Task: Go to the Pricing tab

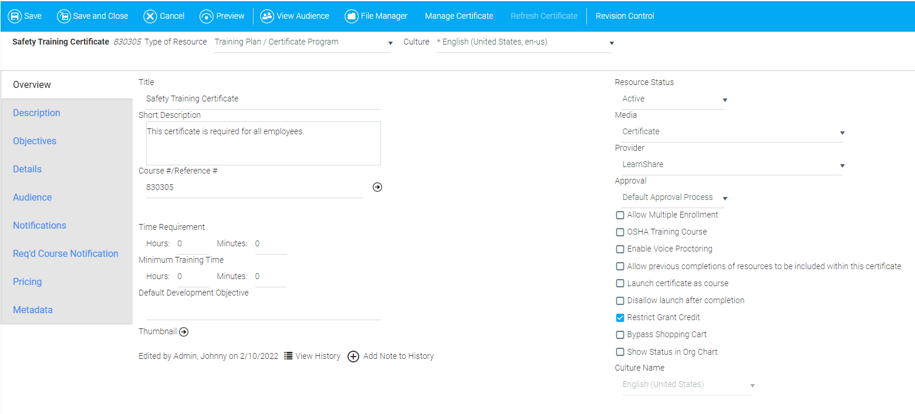Action: pos(28,282)
